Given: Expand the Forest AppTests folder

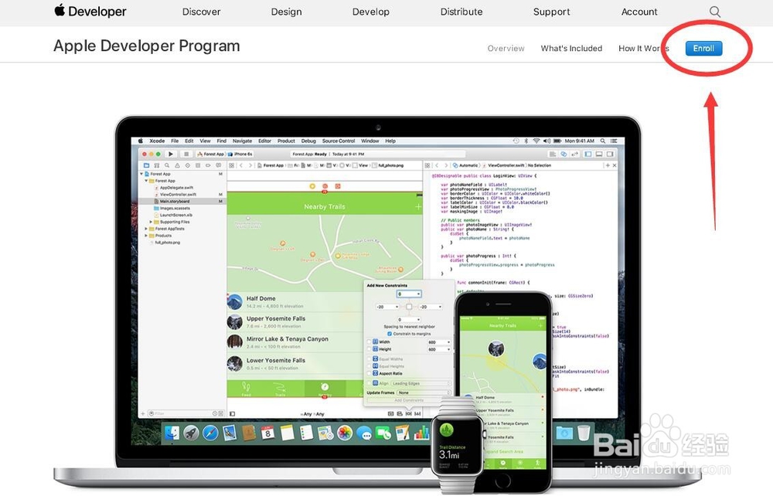Looking at the screenshot, I should coord(146,229).
